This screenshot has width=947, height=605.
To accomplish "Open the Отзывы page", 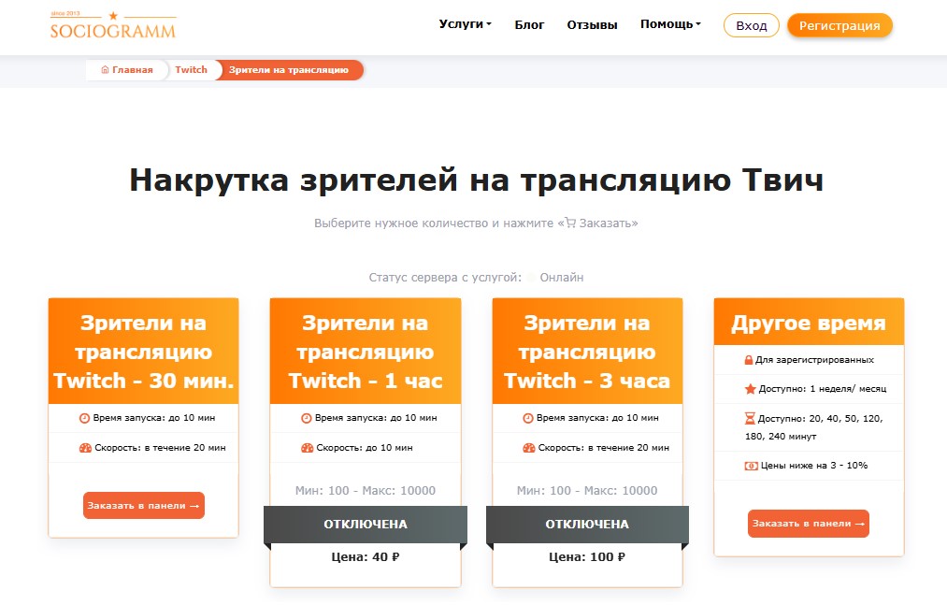I will point(592,25).
